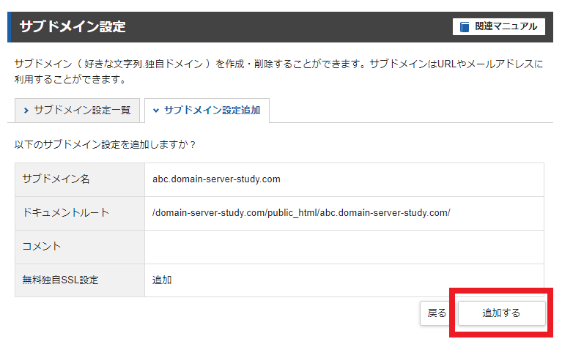The image size is (562, 347).
Task: Go back using the 戻る button
Action: [437, 313]
